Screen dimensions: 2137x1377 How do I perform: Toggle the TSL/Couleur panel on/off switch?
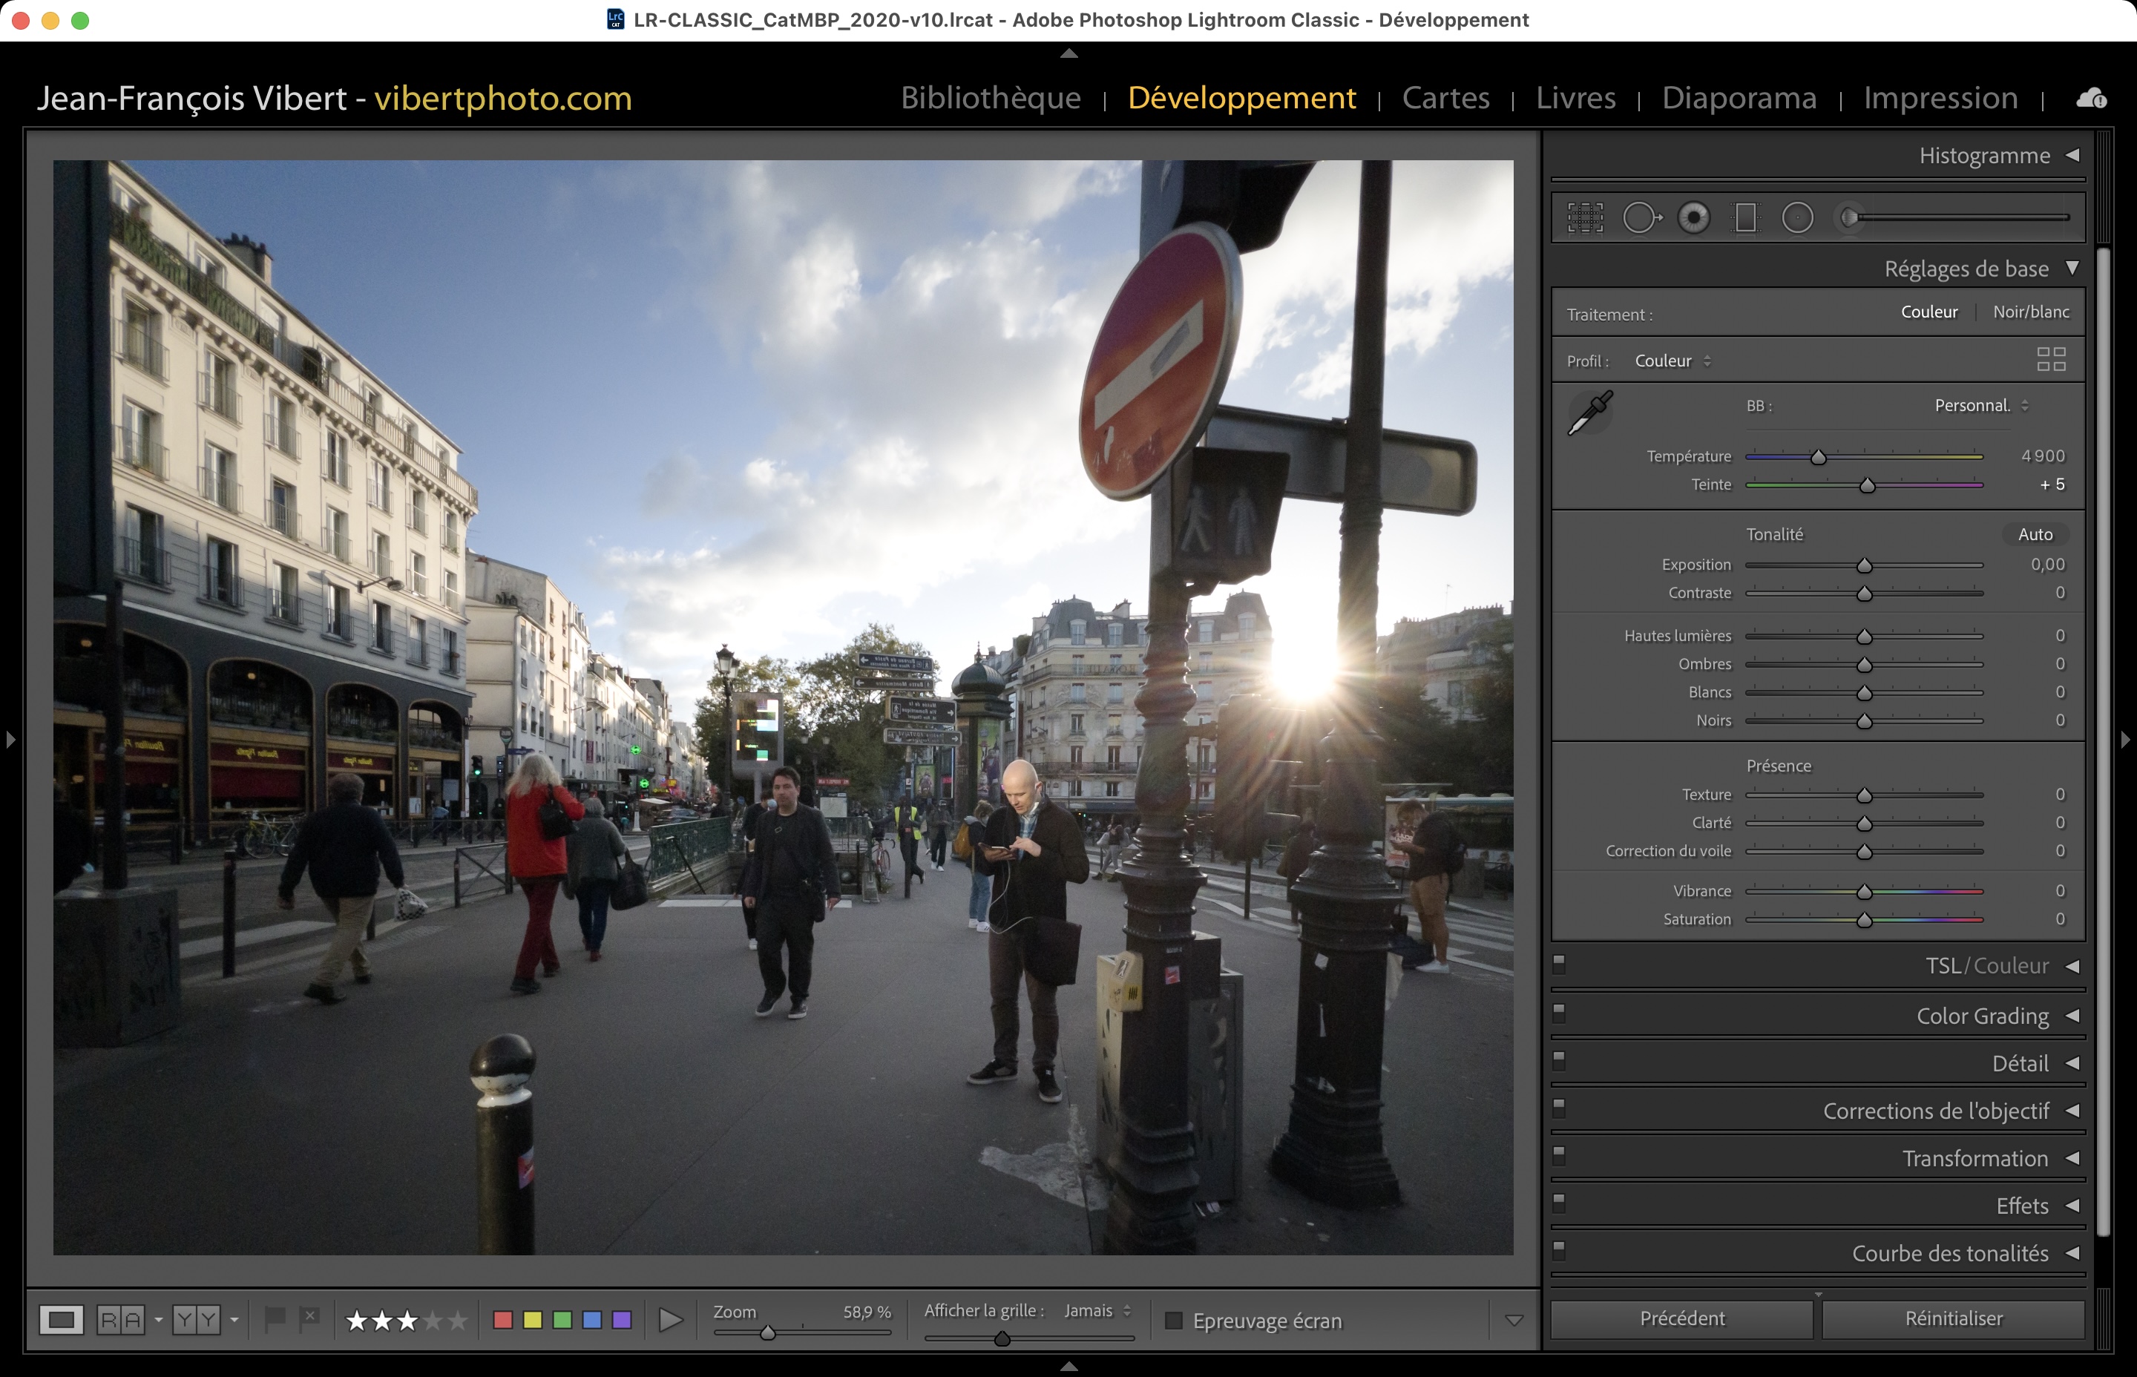(1560, 964)
